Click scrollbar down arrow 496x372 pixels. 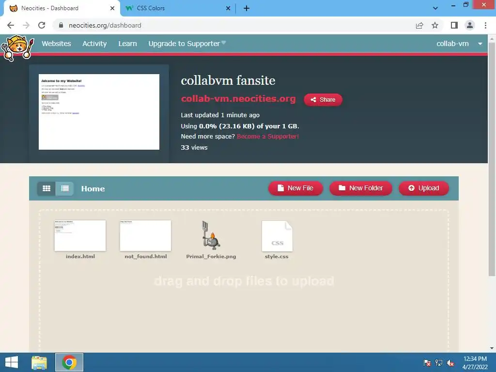(x=492, y=348)
